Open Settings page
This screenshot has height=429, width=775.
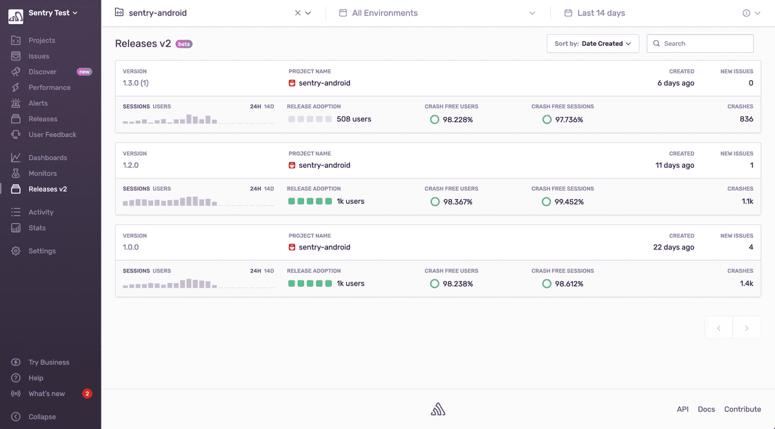(42, 251)
